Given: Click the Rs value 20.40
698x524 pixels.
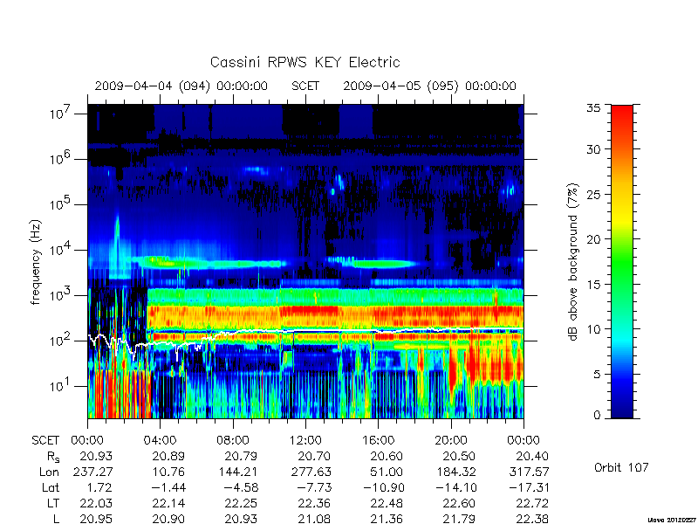Looking at the screenshot, I should click(531, 456).
